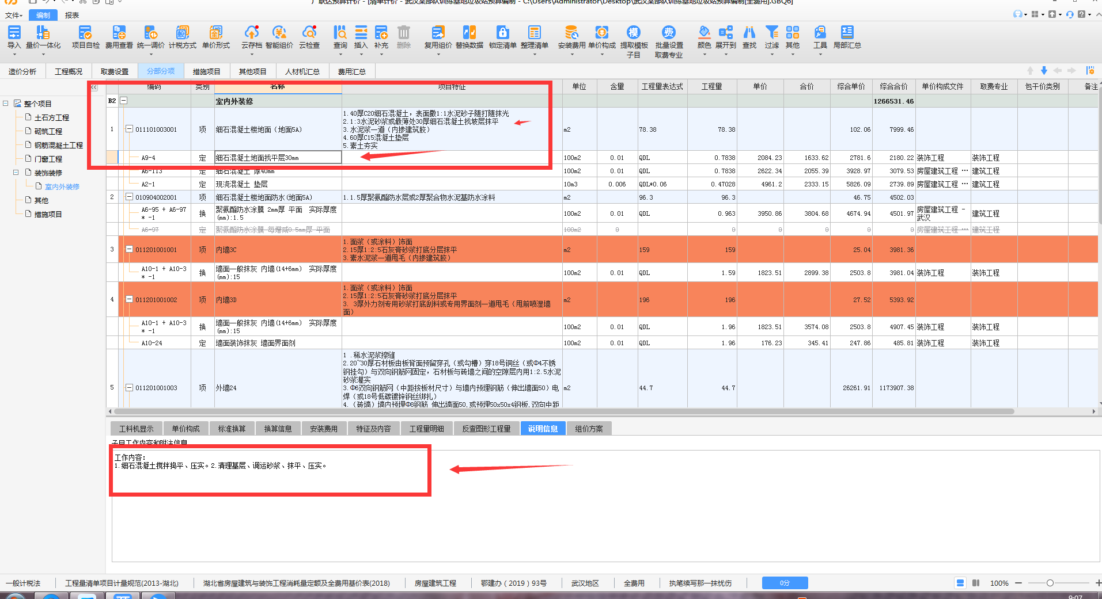Collapse item 010904002001 row
The width and height of the screenshot is (1102, 599).
tap(130, 197)
